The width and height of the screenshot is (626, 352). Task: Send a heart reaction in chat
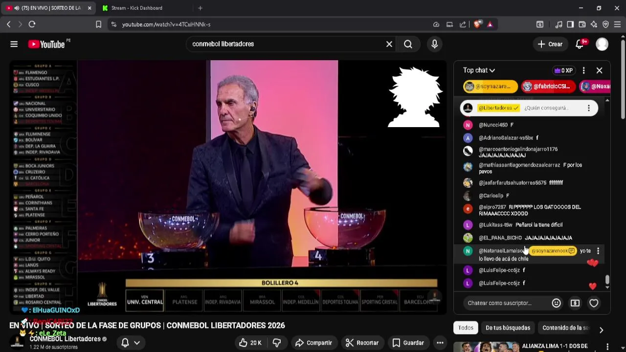point(594,303)
